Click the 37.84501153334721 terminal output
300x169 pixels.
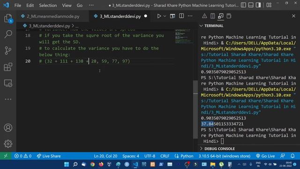[222, 124]
